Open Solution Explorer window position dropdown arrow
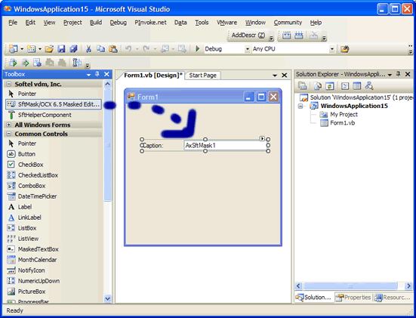 coord(390,75)
